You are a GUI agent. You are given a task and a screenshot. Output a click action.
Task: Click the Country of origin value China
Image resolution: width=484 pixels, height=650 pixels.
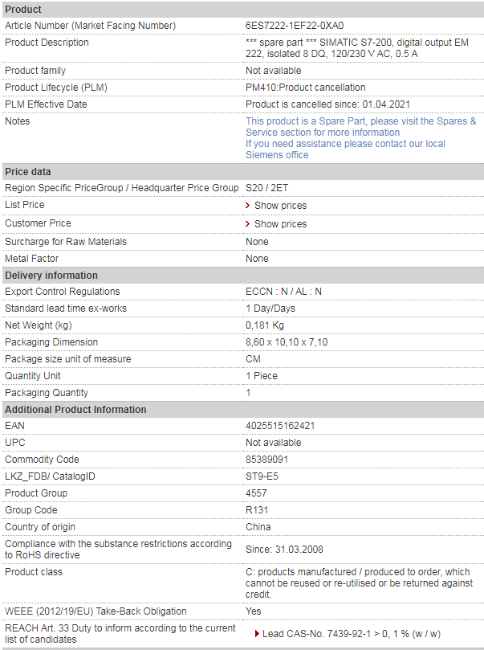(258, 527)
